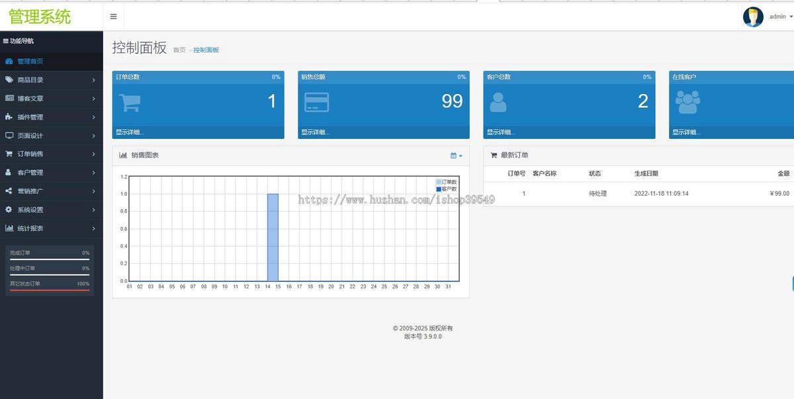Screen dimensions: 794x399
Task: Expand chevron on 博客文章 row
Action: [93, 99]
